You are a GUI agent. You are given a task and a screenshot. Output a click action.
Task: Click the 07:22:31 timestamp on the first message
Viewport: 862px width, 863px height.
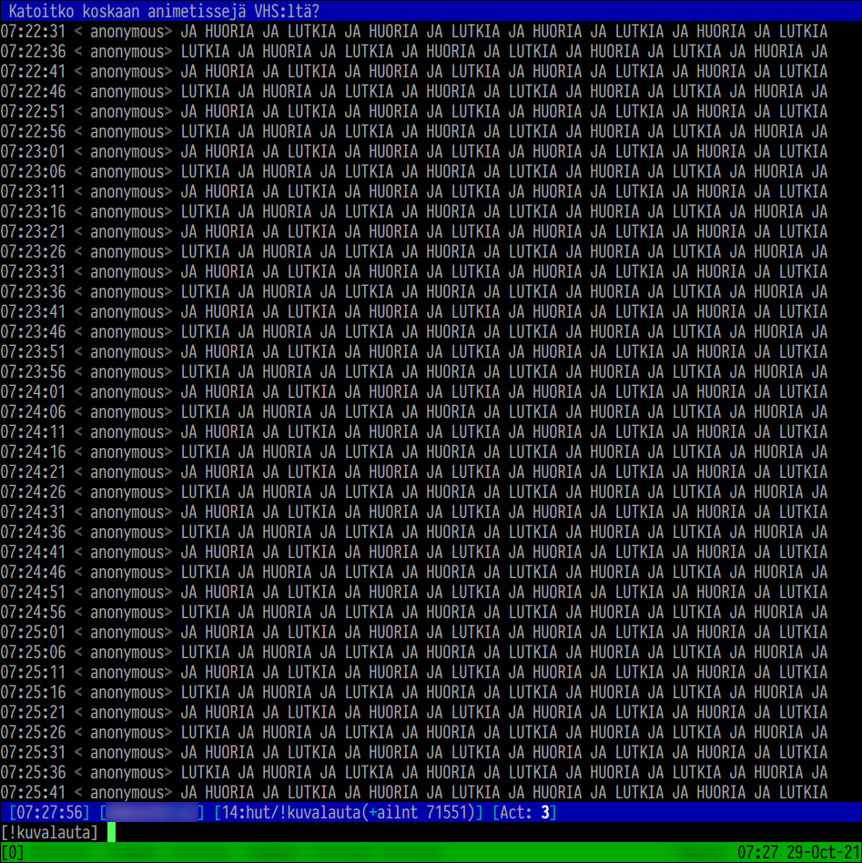coord(34,32)
